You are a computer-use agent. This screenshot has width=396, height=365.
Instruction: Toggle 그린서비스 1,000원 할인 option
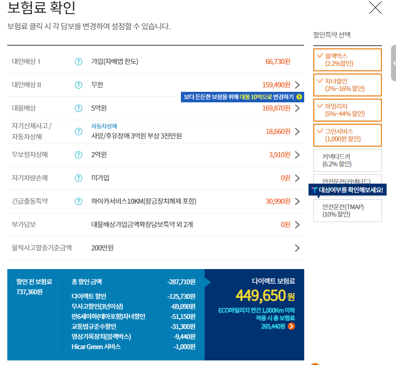(x=347, y=135)
